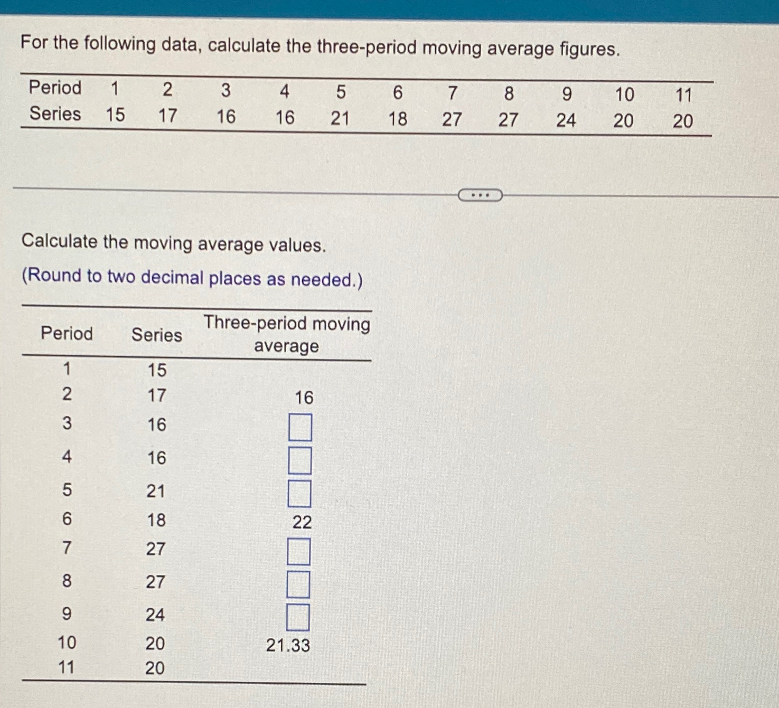Click the Period row label in the data table

point(56,88)
